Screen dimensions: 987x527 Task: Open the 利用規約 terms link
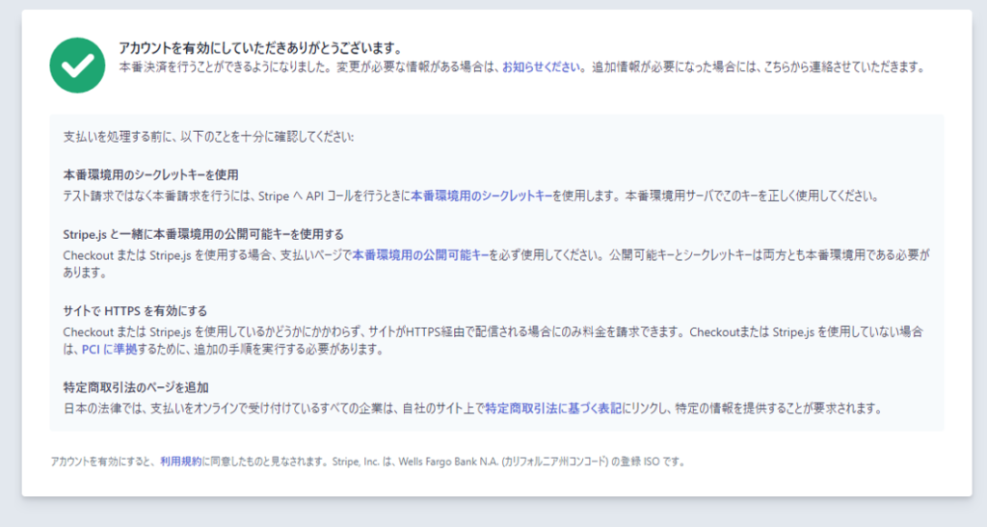(180, 461)
